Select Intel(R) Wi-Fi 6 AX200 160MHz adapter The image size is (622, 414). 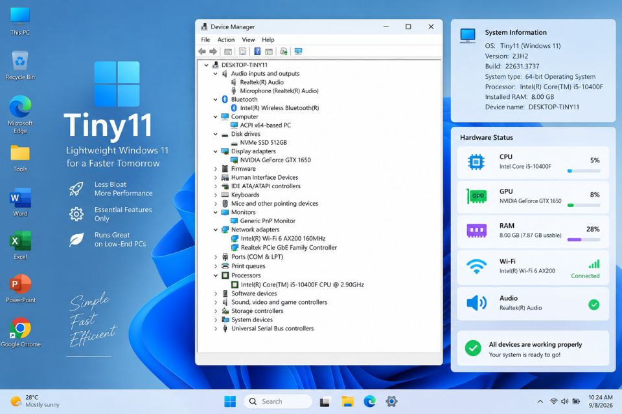[x=283, y=239]
